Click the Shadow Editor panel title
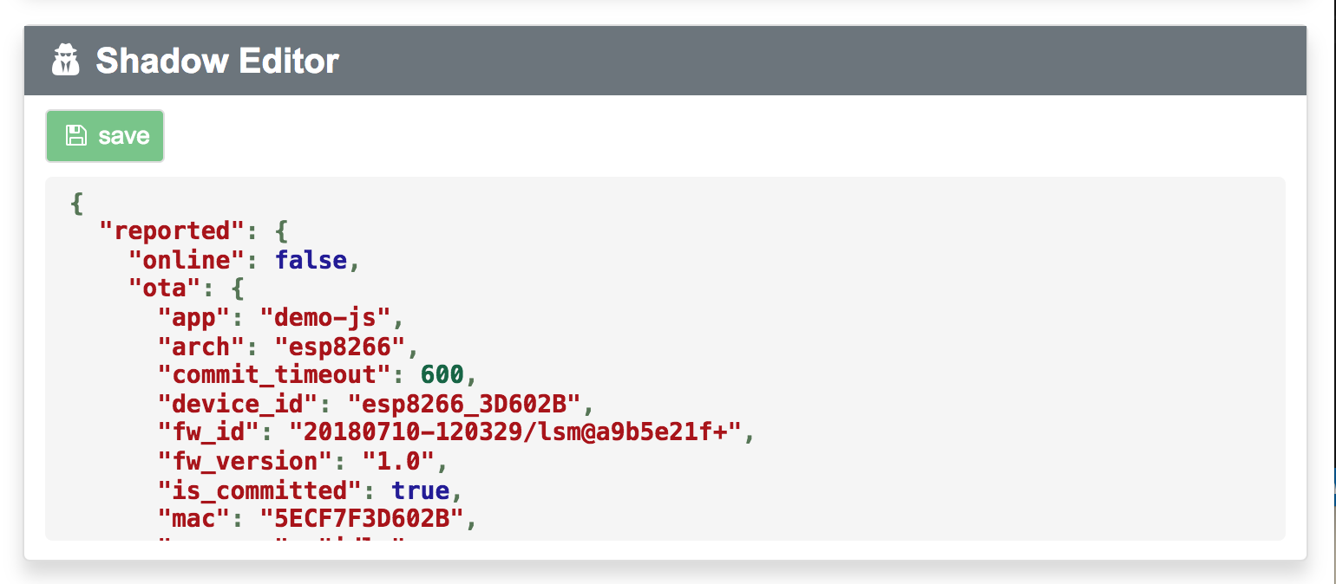 pos(217,61)
